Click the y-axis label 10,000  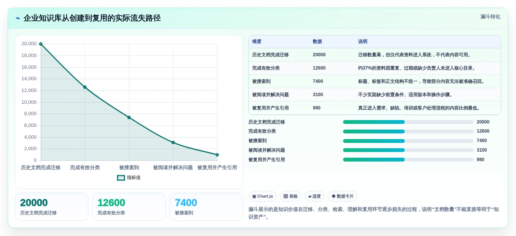click(29, 102)
